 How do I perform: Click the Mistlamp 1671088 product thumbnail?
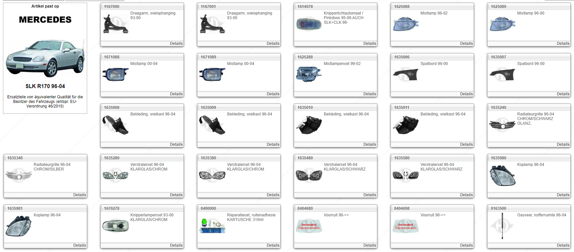[115, 75]
